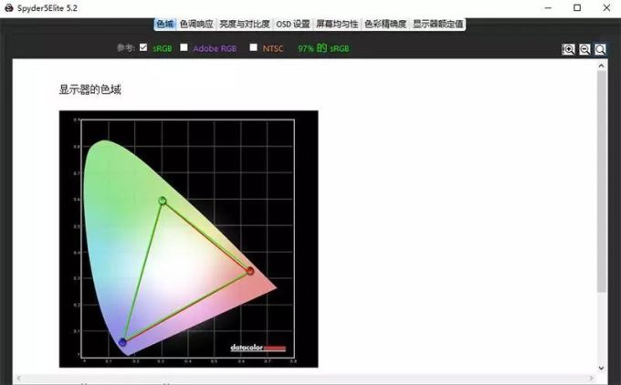
Task: Open the 色彩精确度 tab
Action: pyautogui.click(x=385, y=24)
